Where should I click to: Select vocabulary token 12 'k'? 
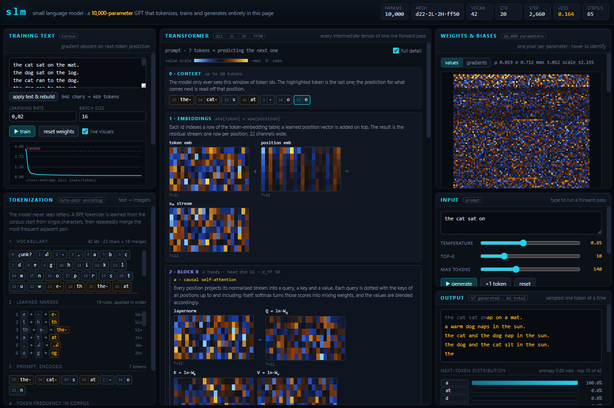tap(101, 265)
